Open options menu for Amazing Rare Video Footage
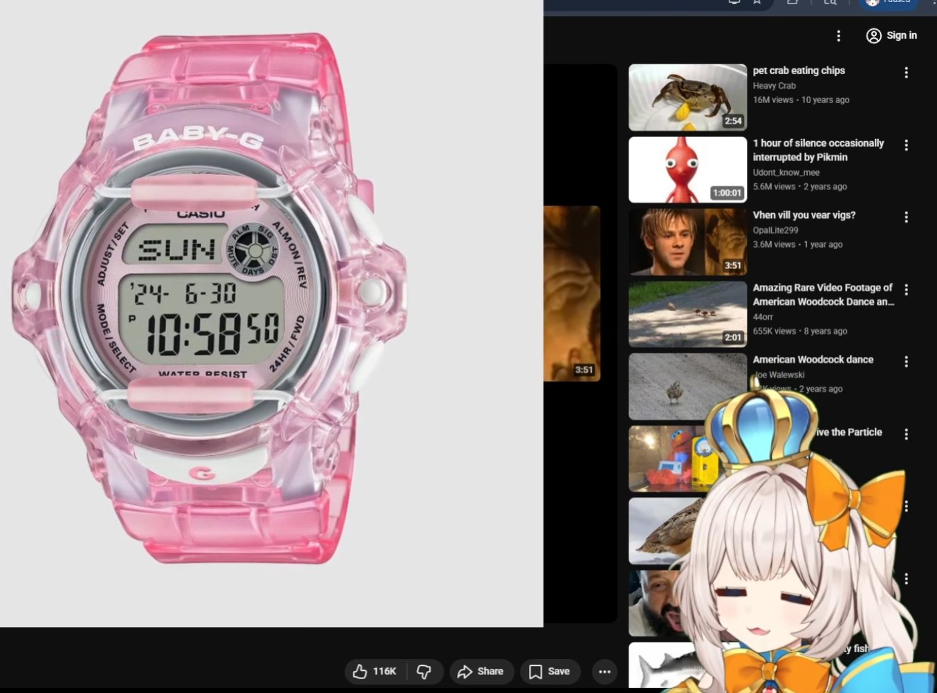Image resolution: width=937 pixels, height=693 pixels. coord(906,290)
